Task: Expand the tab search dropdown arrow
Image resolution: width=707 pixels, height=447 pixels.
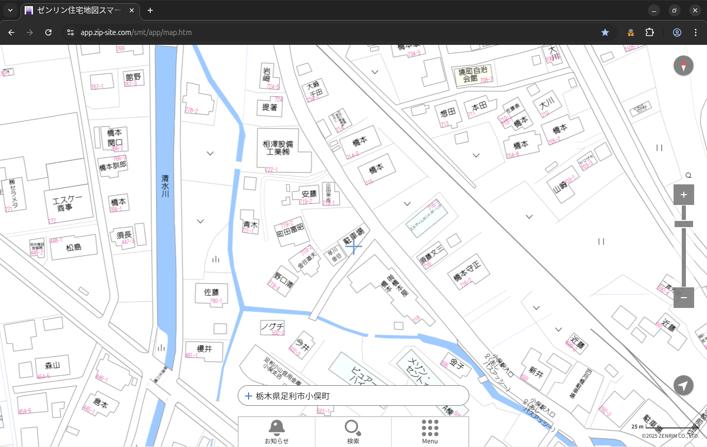Action: coord(10,10)
